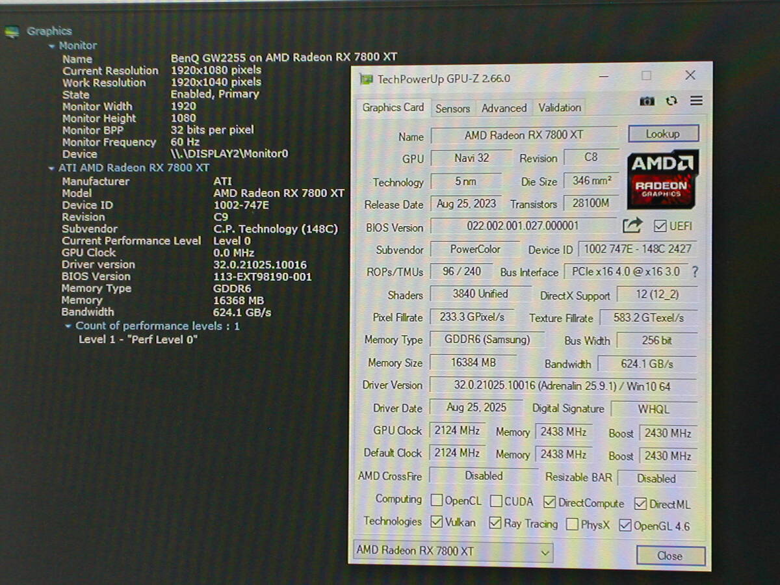Open the Advanced tab
Screen dimensions: 780x585
(504, 109)
